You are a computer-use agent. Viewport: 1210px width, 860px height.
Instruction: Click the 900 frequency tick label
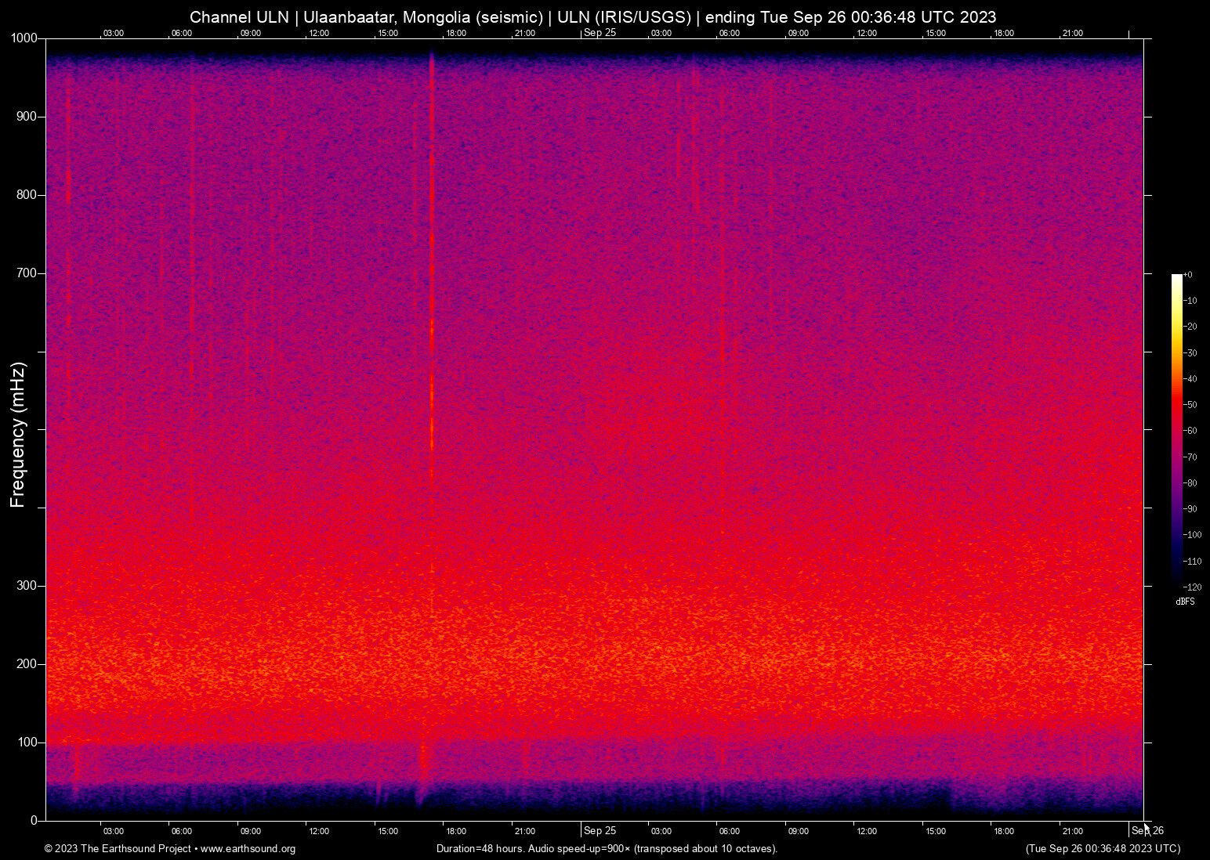coord(27,116)
